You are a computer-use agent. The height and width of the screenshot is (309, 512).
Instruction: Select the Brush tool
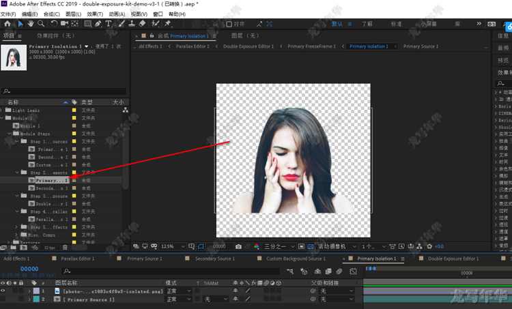point(122,24)
